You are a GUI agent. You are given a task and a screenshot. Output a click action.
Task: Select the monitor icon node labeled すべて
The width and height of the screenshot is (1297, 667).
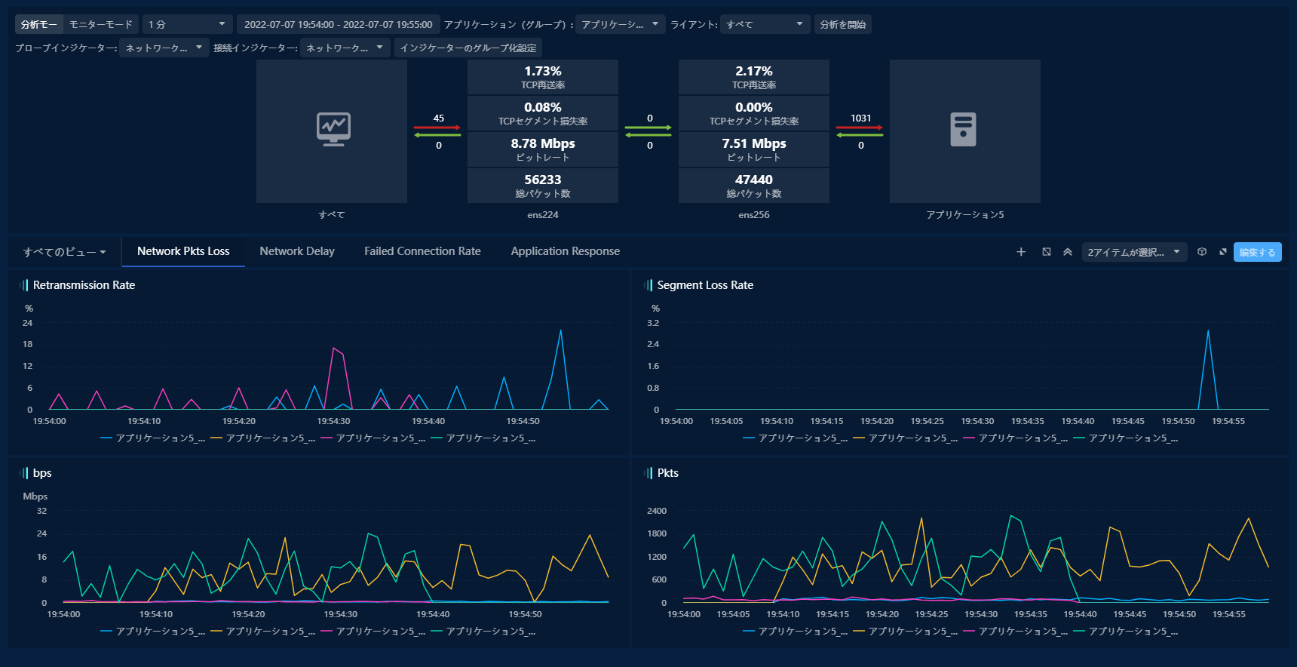[x=332, y=131]
